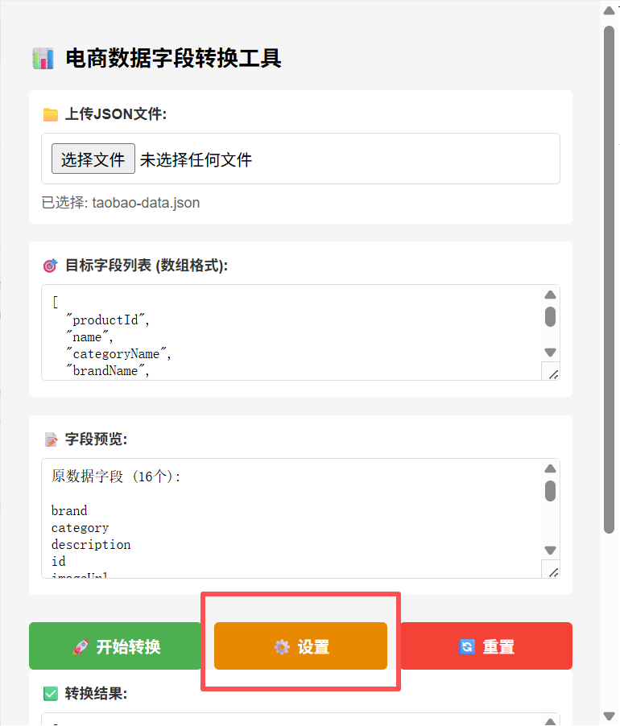Click the main page scrollbar thumb
The width and height of the screenshot is (620, 726).
[x=609, y=279]
